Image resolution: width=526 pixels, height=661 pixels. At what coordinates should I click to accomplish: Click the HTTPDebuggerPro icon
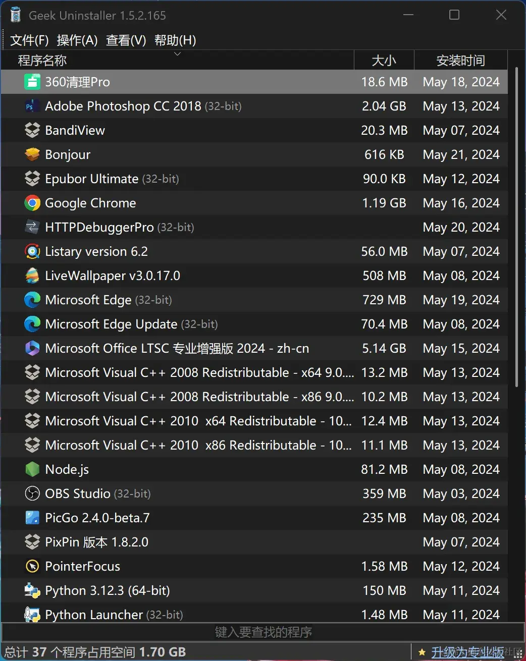point(32,227)
